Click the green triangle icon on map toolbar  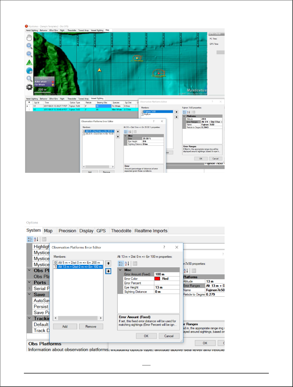click(x=29, y=62)
